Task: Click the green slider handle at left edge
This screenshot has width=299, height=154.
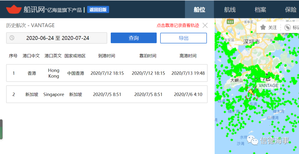Action: pos(1,129)
